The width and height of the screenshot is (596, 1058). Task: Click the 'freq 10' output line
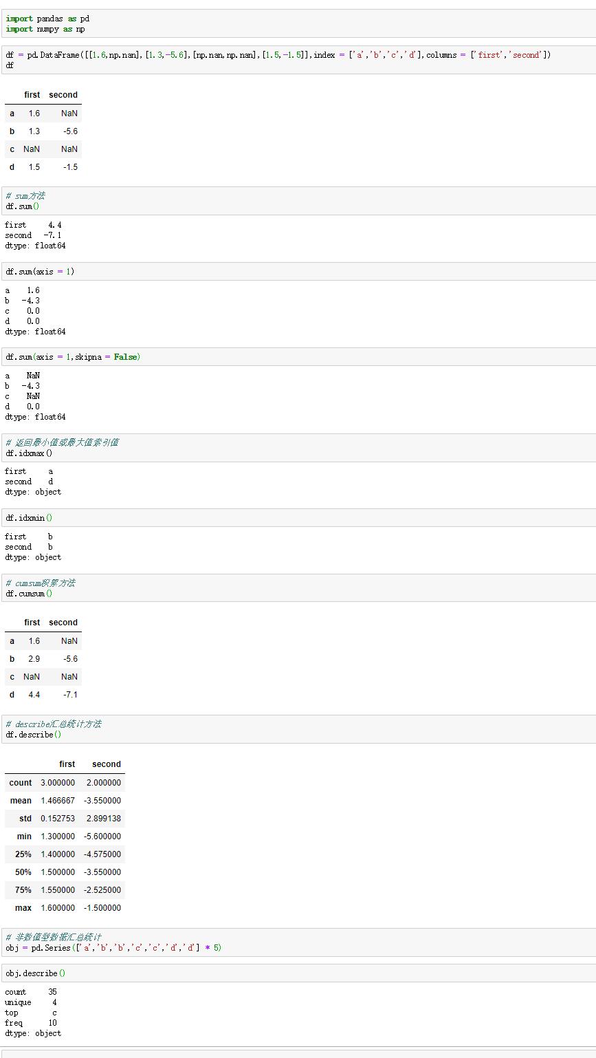point(31,1023)
